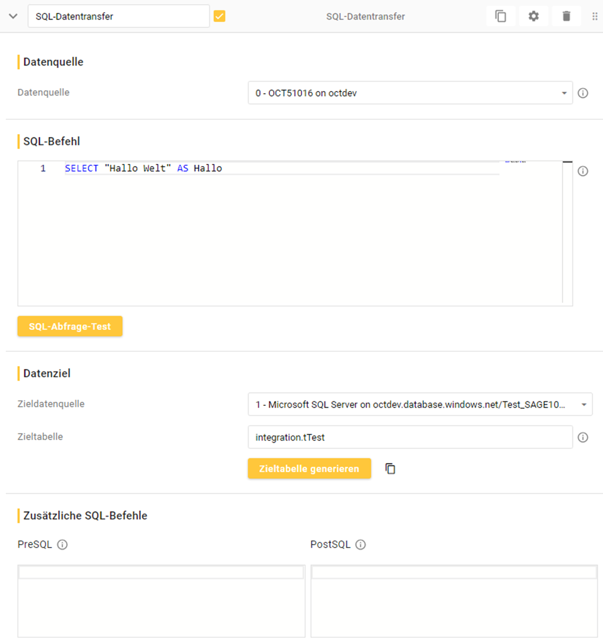Screen dimensions: 603x642
Task: Run the SQL-Abfrage-Test button
Action: coord(70,326)
